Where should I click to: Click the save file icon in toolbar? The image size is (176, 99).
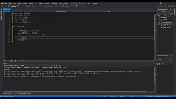point(14,6)
